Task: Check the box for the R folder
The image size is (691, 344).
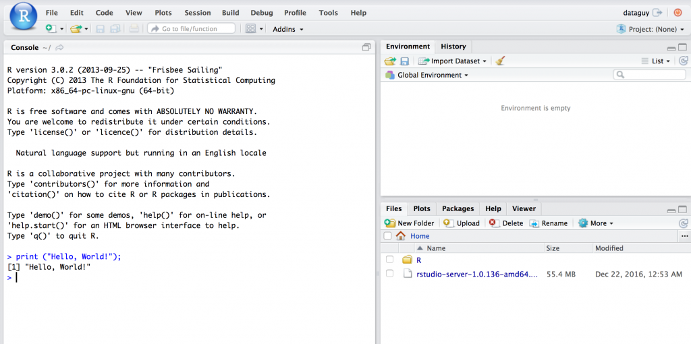Action: [x=389, y=260]
